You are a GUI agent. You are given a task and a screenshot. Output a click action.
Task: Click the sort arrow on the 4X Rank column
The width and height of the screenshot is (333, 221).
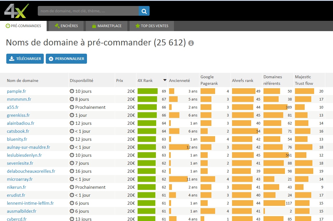click(165, 80)
